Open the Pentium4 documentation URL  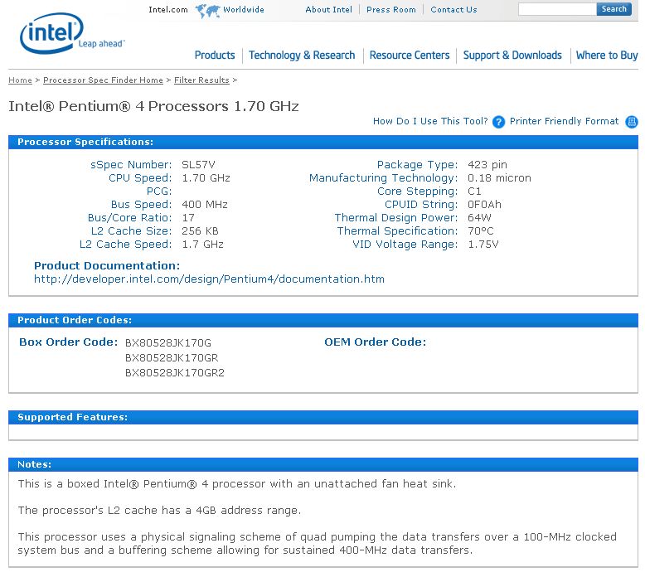click(209, 279)
